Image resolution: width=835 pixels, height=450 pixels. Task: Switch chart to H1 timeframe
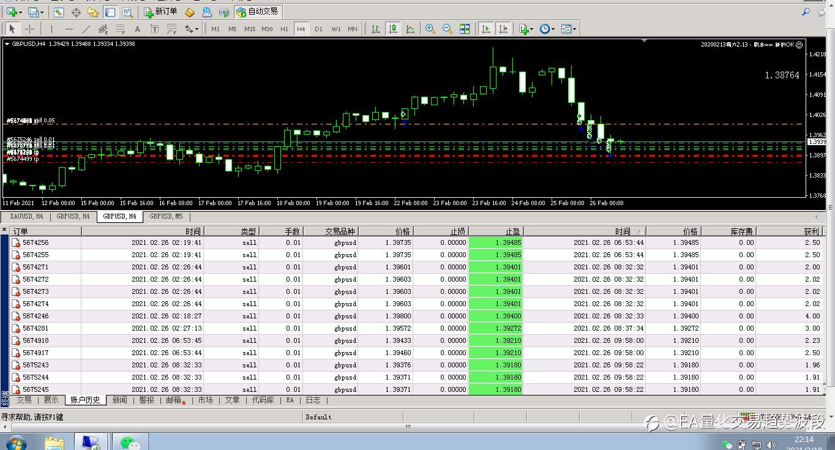pyautogui.click(x=284, y=29)
